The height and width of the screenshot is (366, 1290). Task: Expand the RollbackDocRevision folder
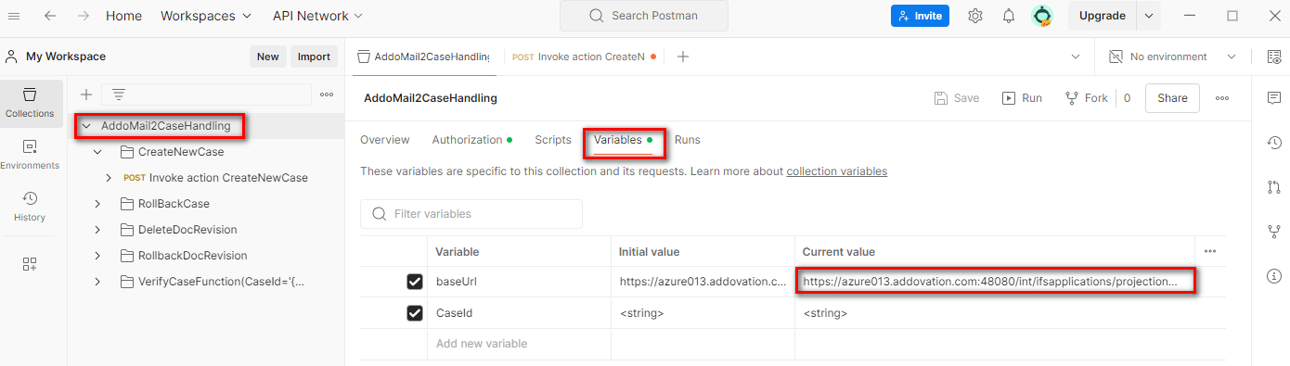(x=97, y=256)
